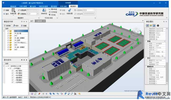This screenshot has width=171, height=100.
Task: Uncheck 电力管线 in 基坑结构 tree
Action: pyautogui.click(x=13, y=71)
